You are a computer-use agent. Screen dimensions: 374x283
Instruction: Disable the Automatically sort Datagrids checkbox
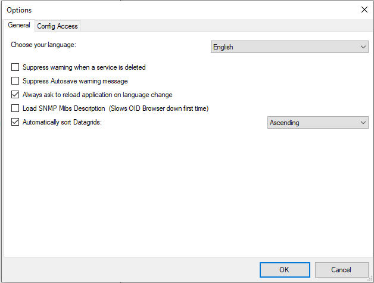15,122
